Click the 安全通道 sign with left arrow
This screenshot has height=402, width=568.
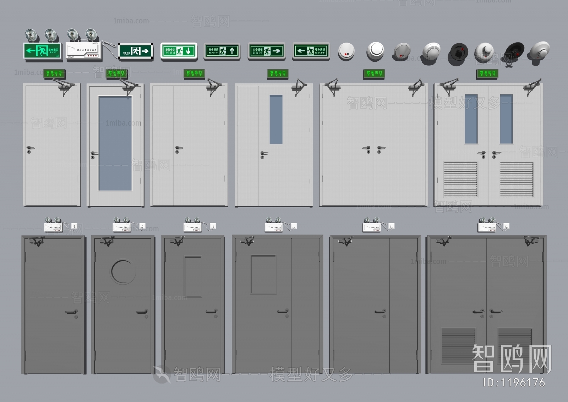click(311, 51)
